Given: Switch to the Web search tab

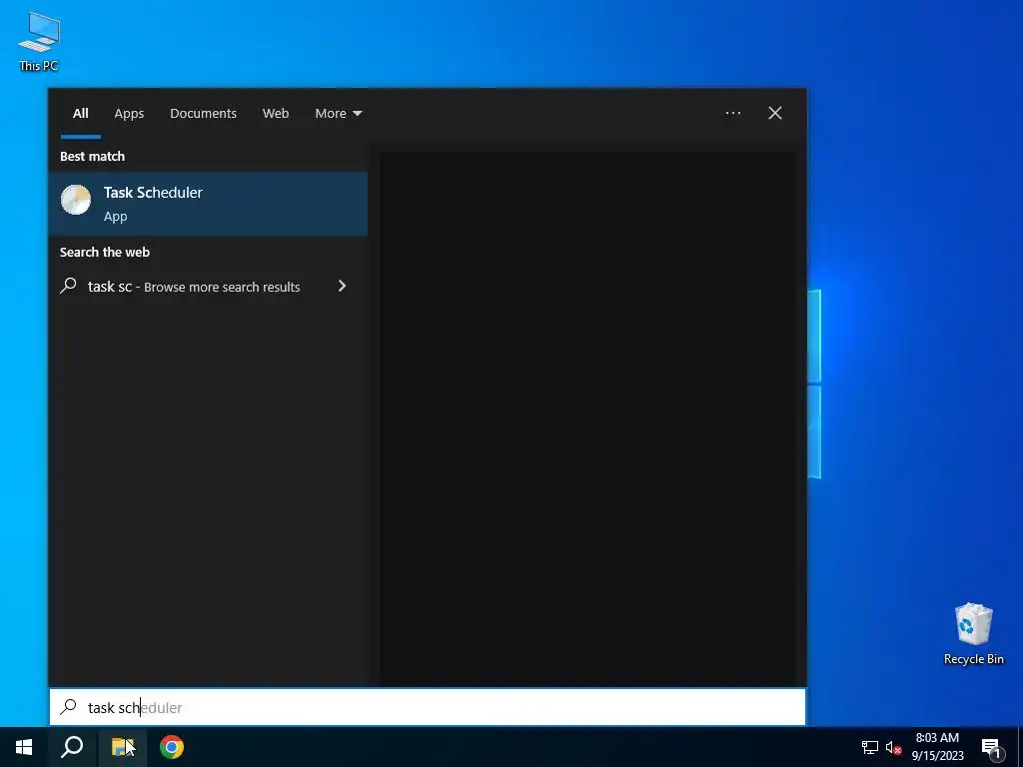Looking at the screenshot, I should 276,114.
